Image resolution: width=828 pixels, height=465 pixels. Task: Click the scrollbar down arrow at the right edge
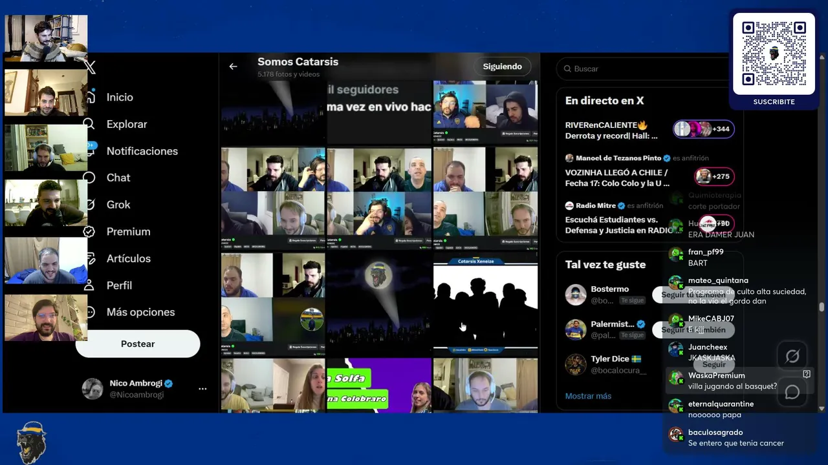click(822, 408)
